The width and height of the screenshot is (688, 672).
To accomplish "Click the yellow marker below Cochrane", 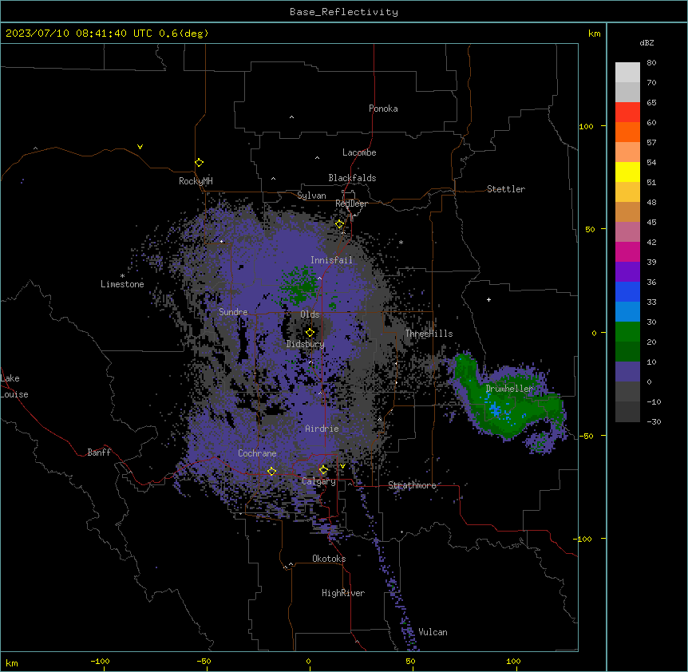I will click(271, 471).
